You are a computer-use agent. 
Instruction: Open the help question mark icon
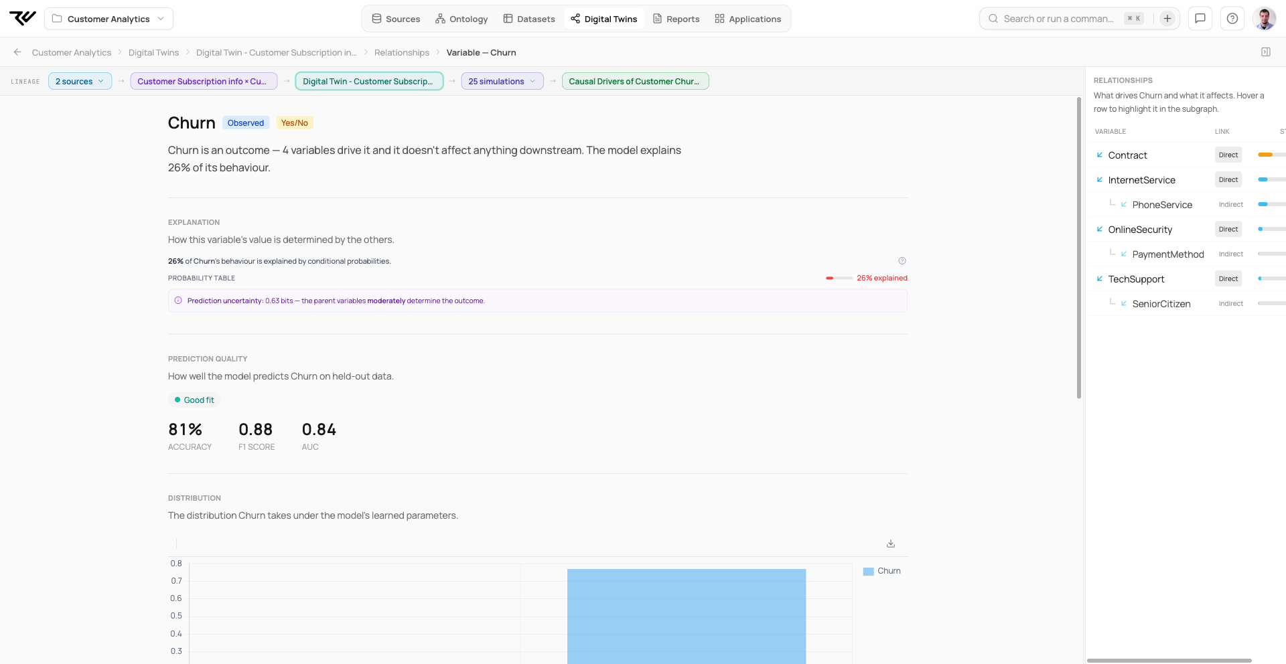[x=1232, y=19]
